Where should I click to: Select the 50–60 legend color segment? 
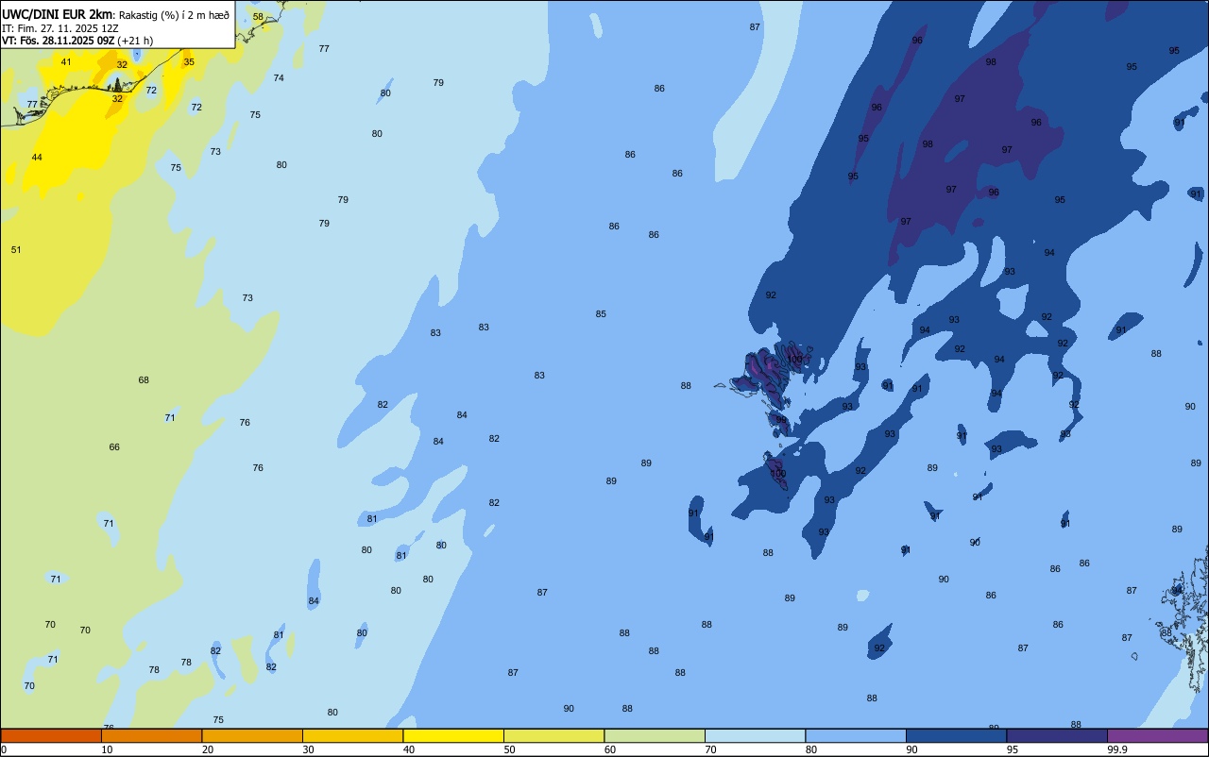point(553,735)
